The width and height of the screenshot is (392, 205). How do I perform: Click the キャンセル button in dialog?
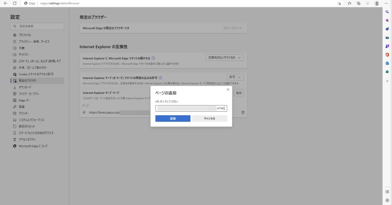[209, 118]
